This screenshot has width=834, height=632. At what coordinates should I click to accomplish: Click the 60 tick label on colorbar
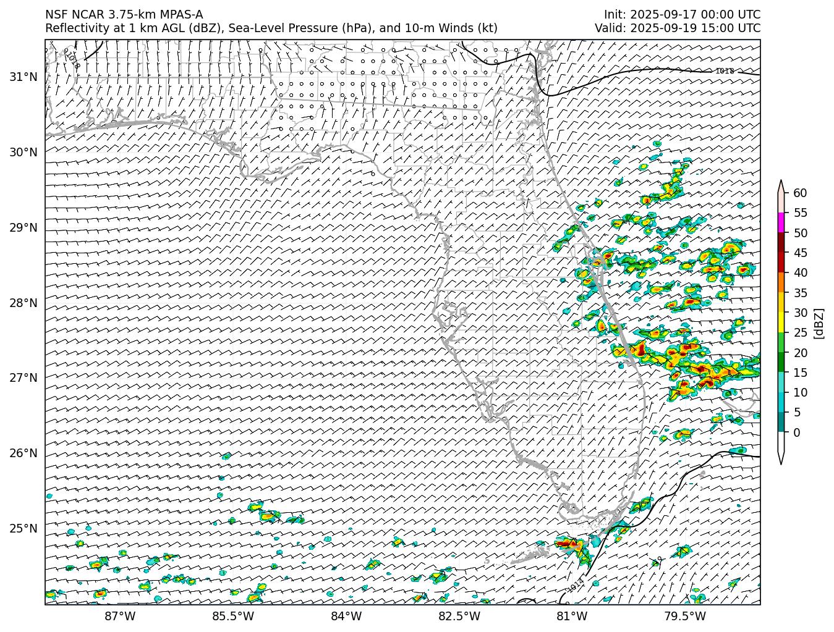tap(800, 193)
